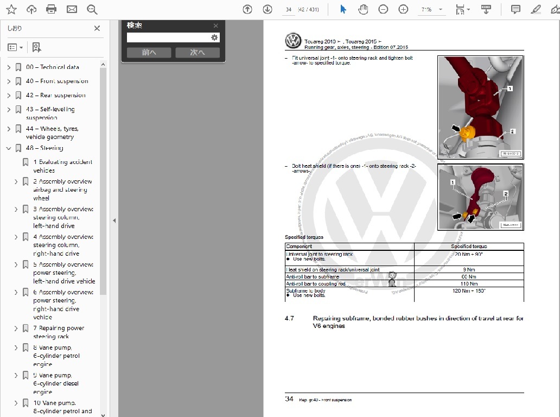
Task: Click the star favorite icon in toolbar
Action: (x=11, y=9)
